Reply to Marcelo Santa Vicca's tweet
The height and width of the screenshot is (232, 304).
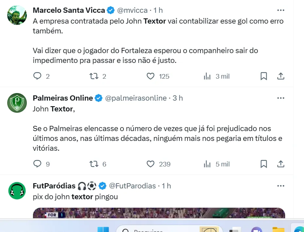[x=38, y=76]
